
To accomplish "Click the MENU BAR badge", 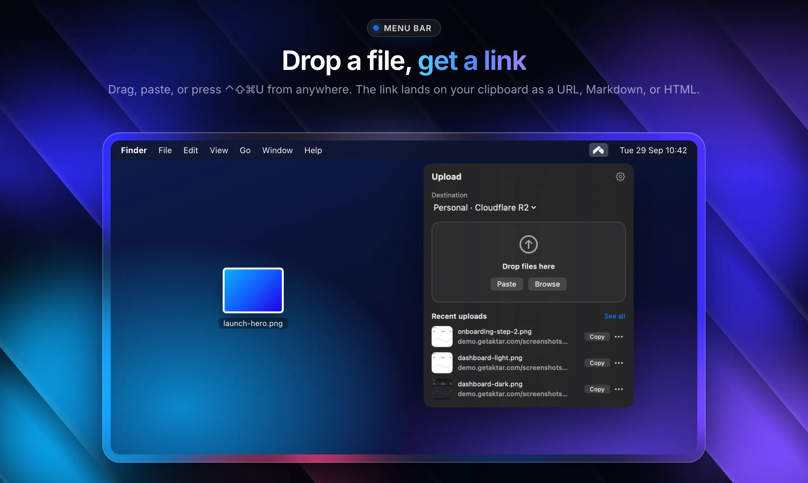I will [x=403, y=28].
